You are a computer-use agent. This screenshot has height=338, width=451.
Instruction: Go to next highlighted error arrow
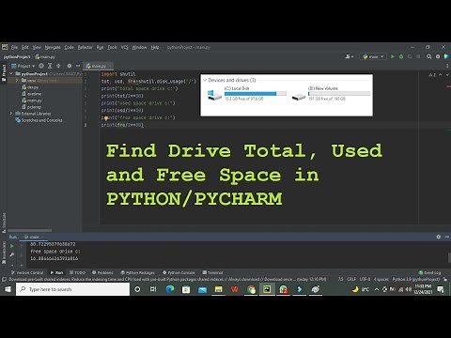pyautogui.click(x=447, y=75)
